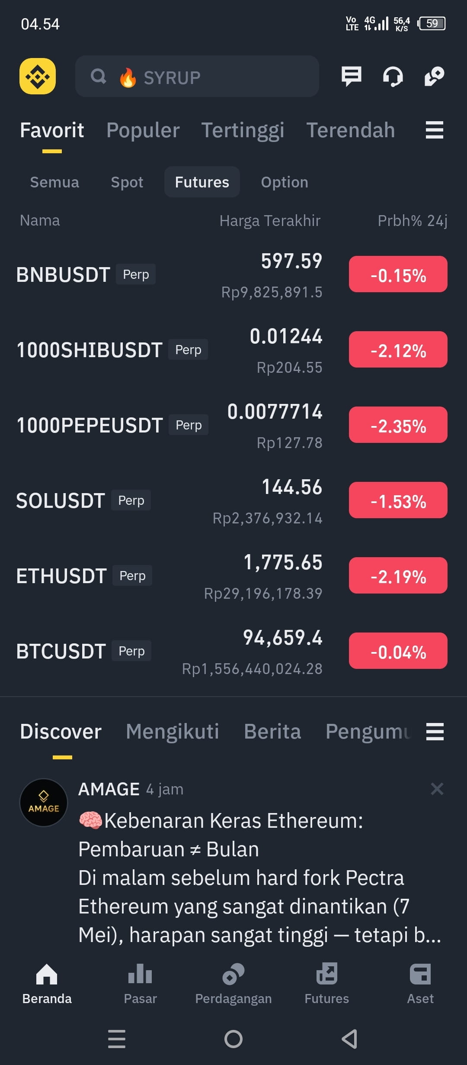
Task: Switch to the Spot filter
Action: [x=127, y=182]
